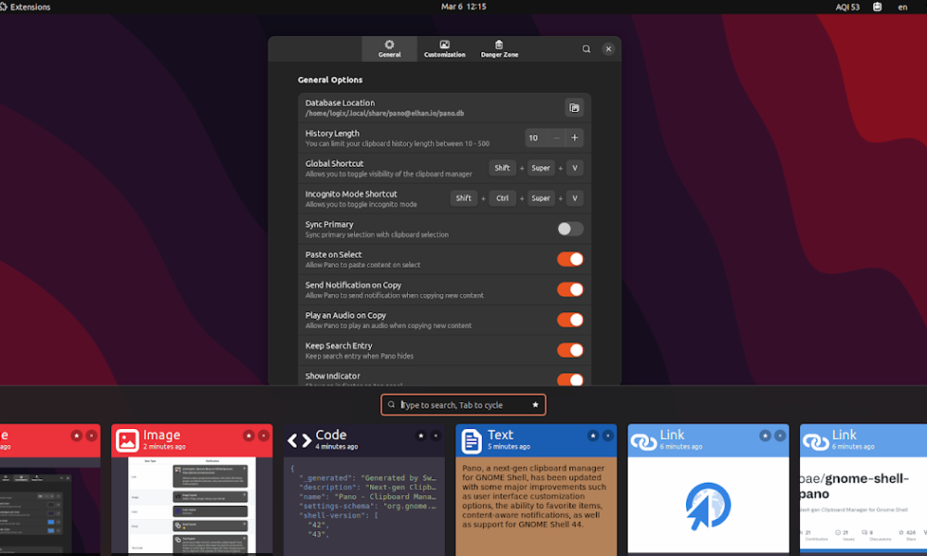This screenshot has width=927, height=556.
Task: Remove the Image clipboard card
Action: (x=263, y=436)
